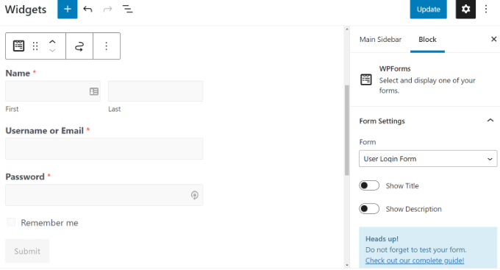Open the User Login Form dropdown
This screenshot has width=500, height=270.
click(428, 159)
